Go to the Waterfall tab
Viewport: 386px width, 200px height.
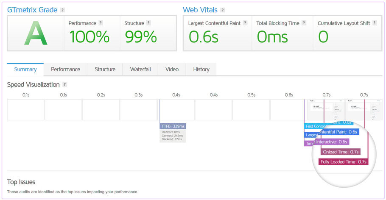(x=140, y=69)
